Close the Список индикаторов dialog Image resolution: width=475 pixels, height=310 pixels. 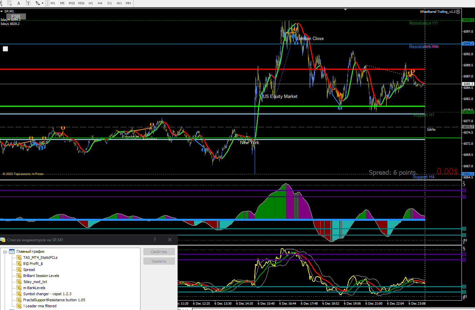170,240
